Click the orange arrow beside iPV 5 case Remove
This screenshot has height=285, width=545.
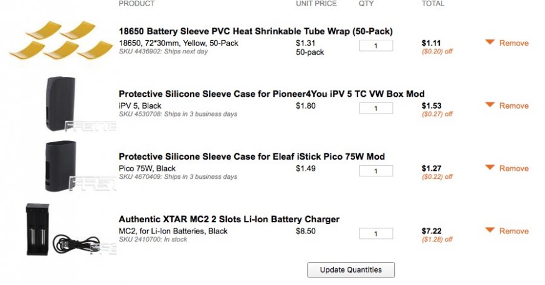[x=490, y=105]
